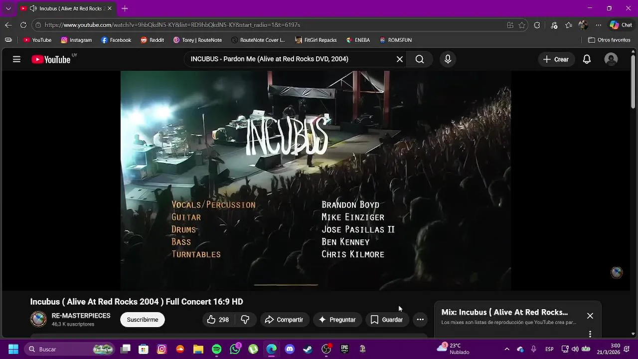The height and width of the screenshot is (359, 638).
Task: Open Facebook bookmark
Action: 116,40
